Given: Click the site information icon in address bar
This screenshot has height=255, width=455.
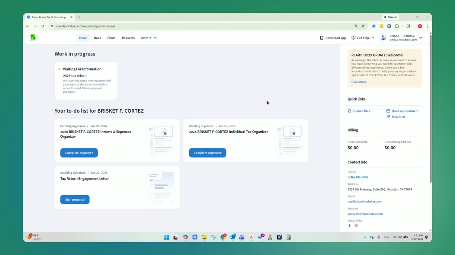Looking at the screenshot, I should pos(52,26).
